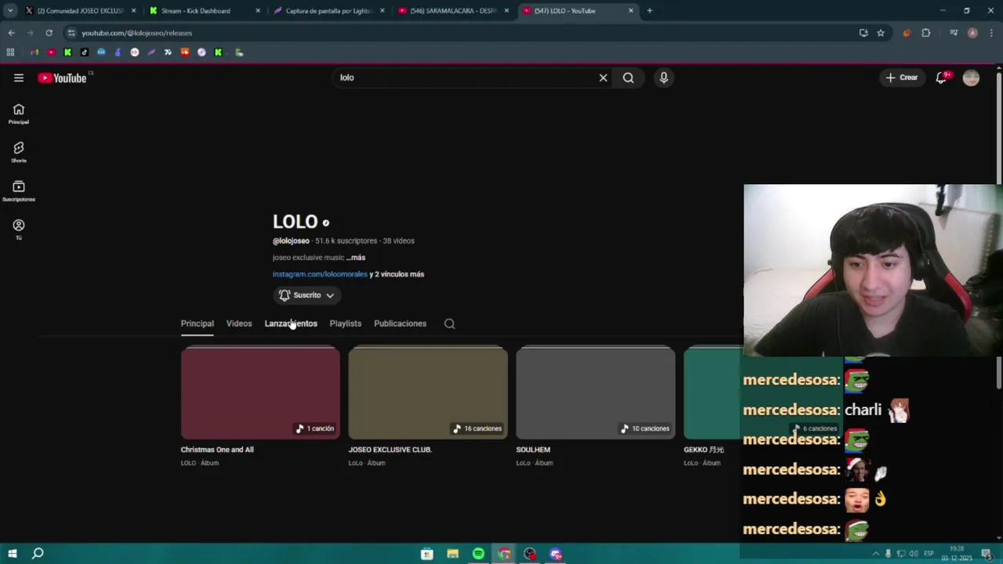Screen dimensions: 1003x564
Task: Go to Principal in the sidebar
Action: click(19, 114)
